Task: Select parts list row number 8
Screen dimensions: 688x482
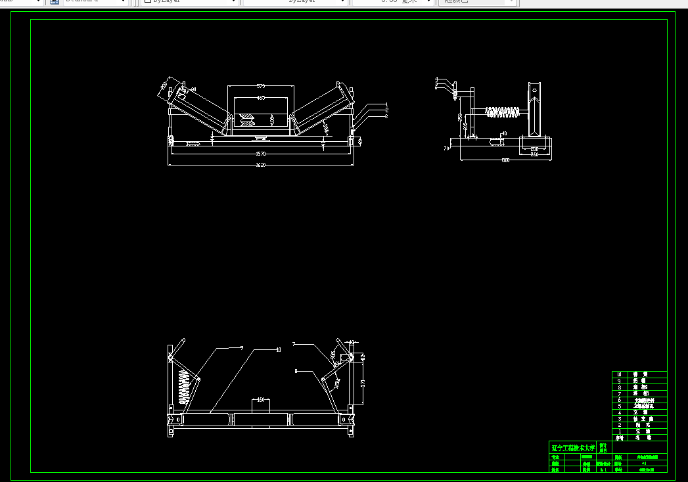Action: click(620, 387)
